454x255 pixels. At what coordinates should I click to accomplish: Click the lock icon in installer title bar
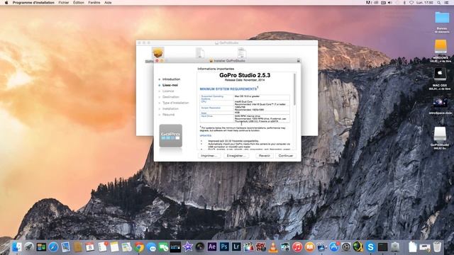tap(298, 61)
